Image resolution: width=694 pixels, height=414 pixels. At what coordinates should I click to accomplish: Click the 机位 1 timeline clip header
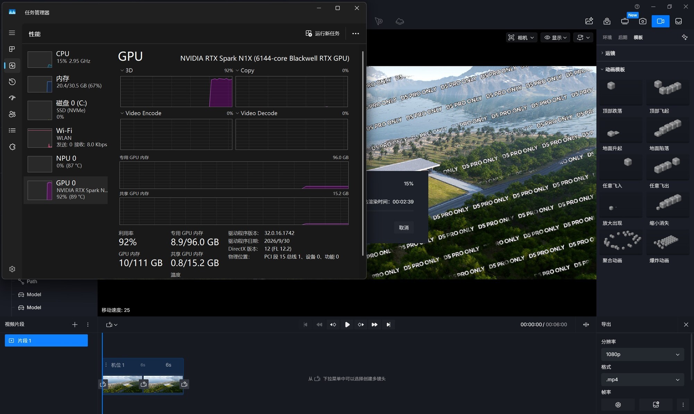point(143,365)
